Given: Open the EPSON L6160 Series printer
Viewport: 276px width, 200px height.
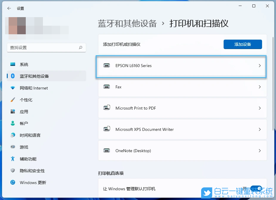Looking at the screenshot, I should click(x=181, y=66).
